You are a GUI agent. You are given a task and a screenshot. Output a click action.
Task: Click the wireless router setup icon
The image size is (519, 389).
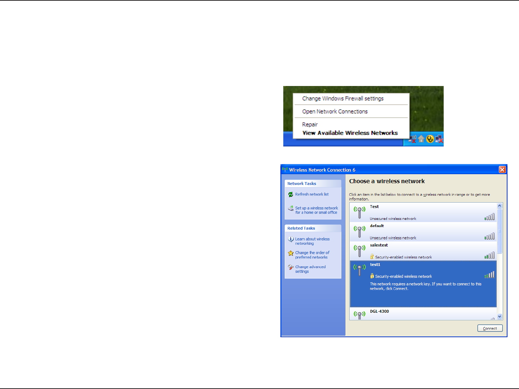coord(290,208)
